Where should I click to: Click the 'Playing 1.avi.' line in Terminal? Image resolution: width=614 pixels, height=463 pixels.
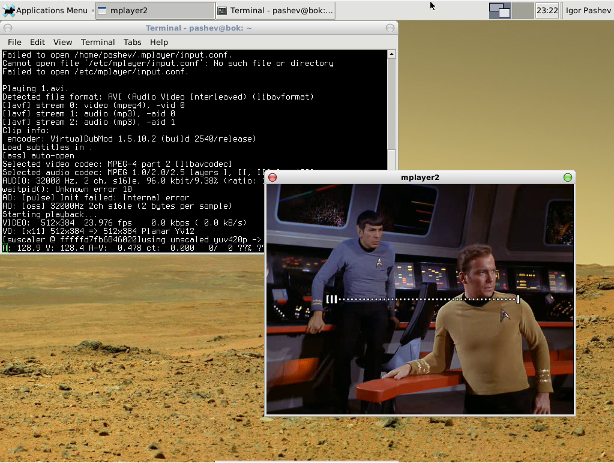pos(35,88)
